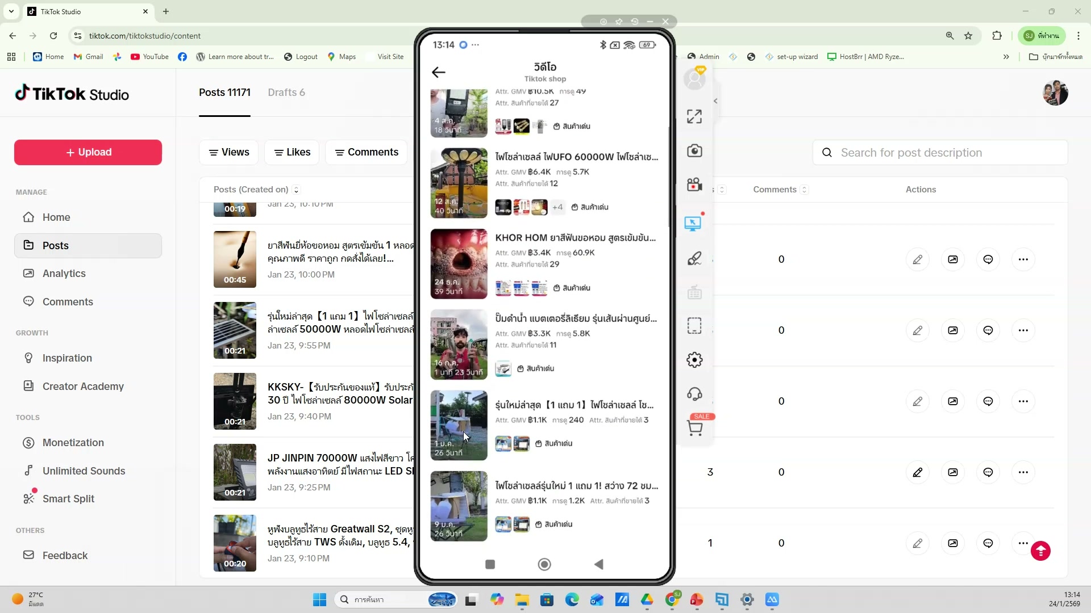Open phone mirroring settings gear
The height and width of the screenshot is (613, 1091).
tap(694, 359)
